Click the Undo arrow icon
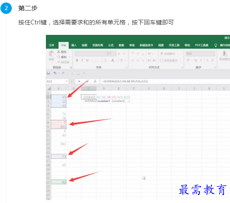230x203 pixels. [x=55, y=73]
